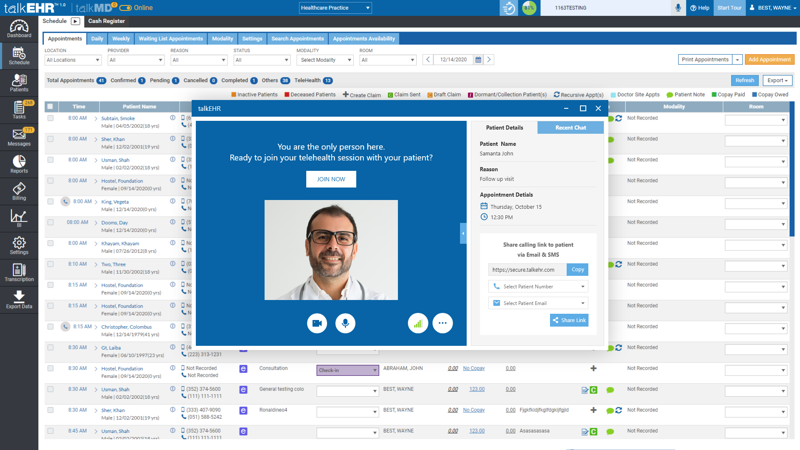
Task: Check the signal strength icon
Action: (x=418, y=323)
